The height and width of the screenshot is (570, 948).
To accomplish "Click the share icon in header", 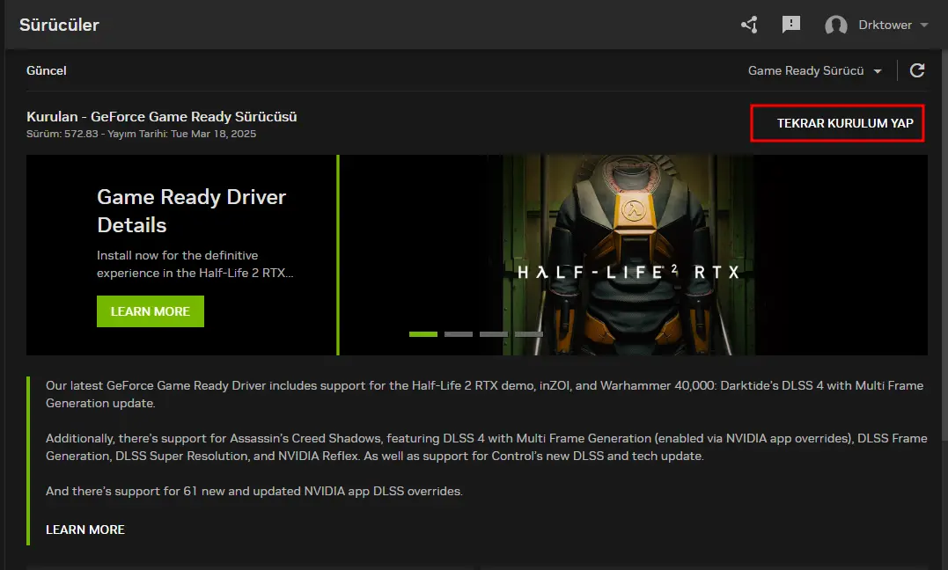I will click(749, 25).
